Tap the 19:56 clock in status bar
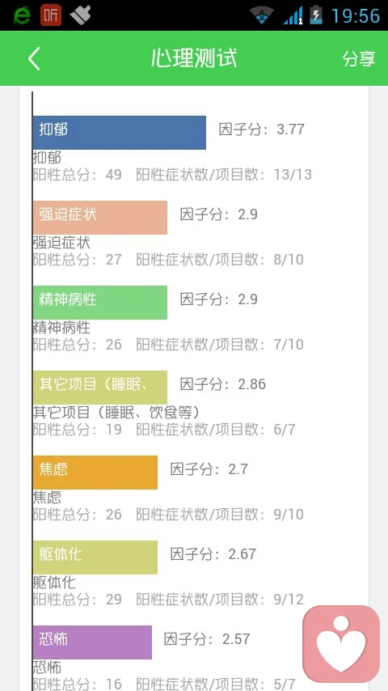 (356, 16)
